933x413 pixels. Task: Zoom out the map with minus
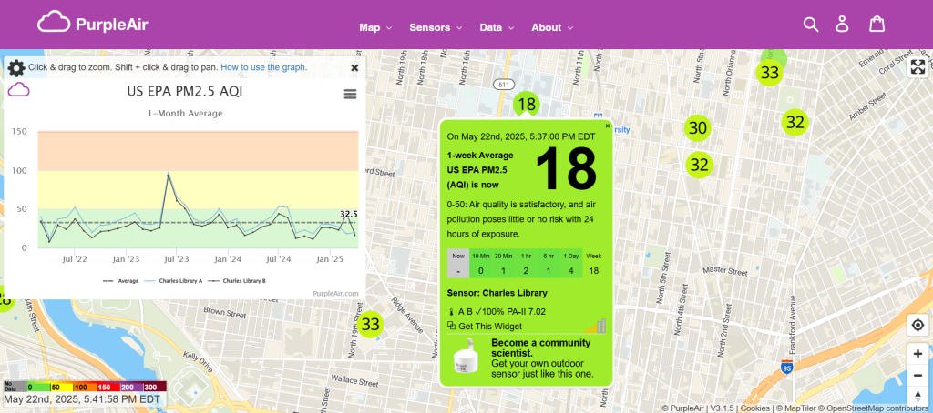(918, 376)
